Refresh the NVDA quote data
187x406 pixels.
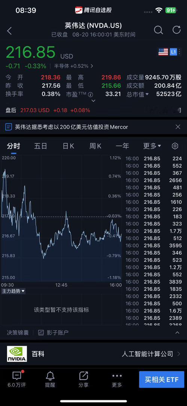click(x=177, y=30)
